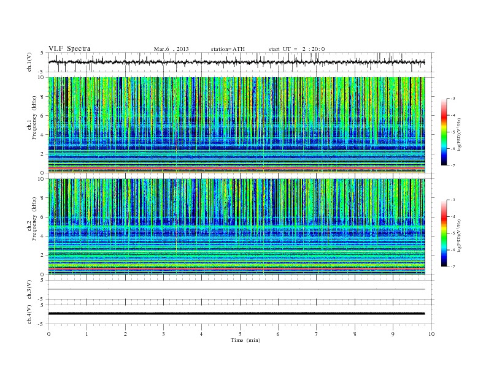Click the lower PSD color scale bar
Screen dimensions: 486x375
point(444,233)
